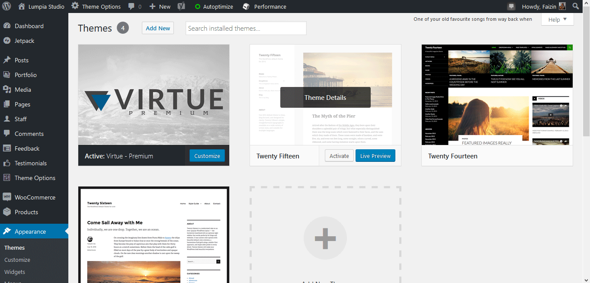Click the WooCommerce sidebar icon

click(x=7, y=197)
